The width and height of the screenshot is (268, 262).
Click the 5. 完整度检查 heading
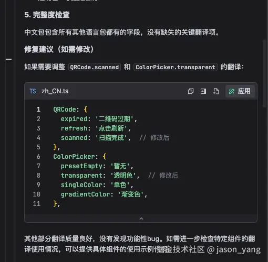point(47,15)
